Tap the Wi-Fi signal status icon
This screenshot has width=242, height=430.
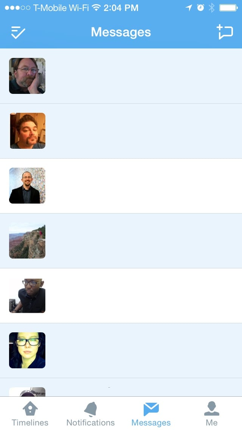pos(96,8)
